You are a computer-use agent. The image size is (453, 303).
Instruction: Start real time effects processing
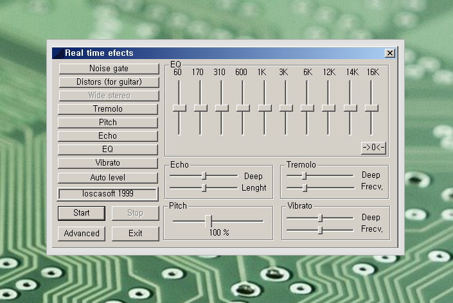coord(82,213)
